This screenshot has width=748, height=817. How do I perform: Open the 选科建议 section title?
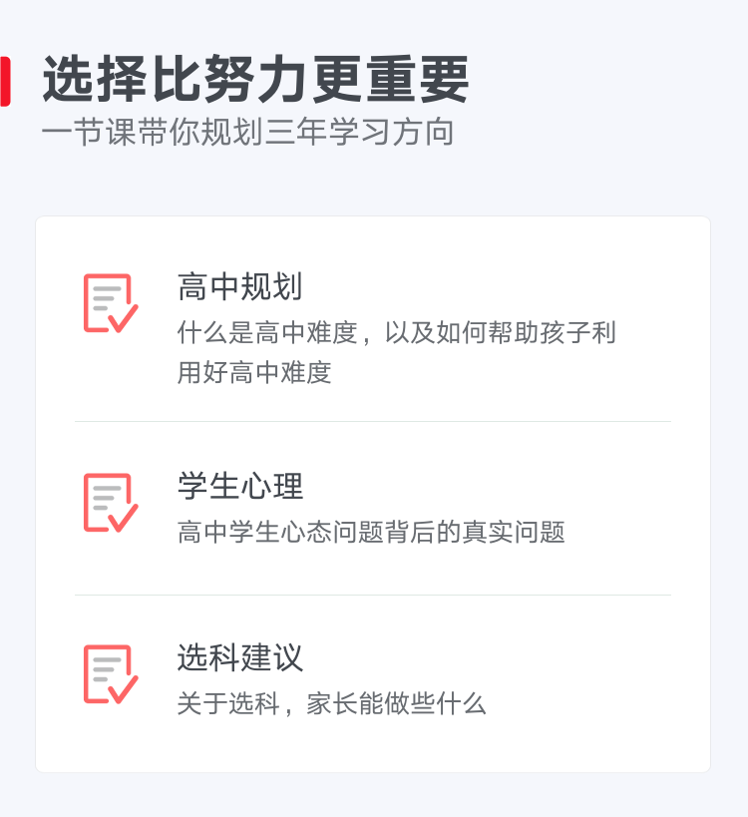point(239,657)
